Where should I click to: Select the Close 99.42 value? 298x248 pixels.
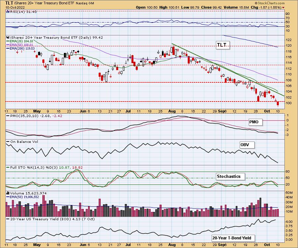(x=212, y=7)
